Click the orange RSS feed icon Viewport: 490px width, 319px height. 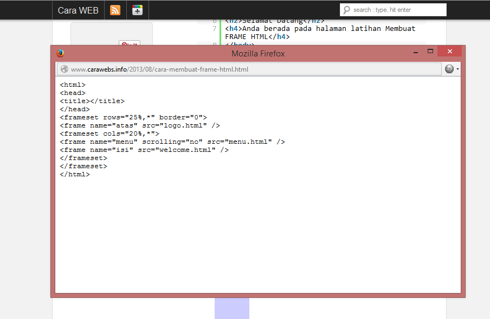tap(115, 10)
